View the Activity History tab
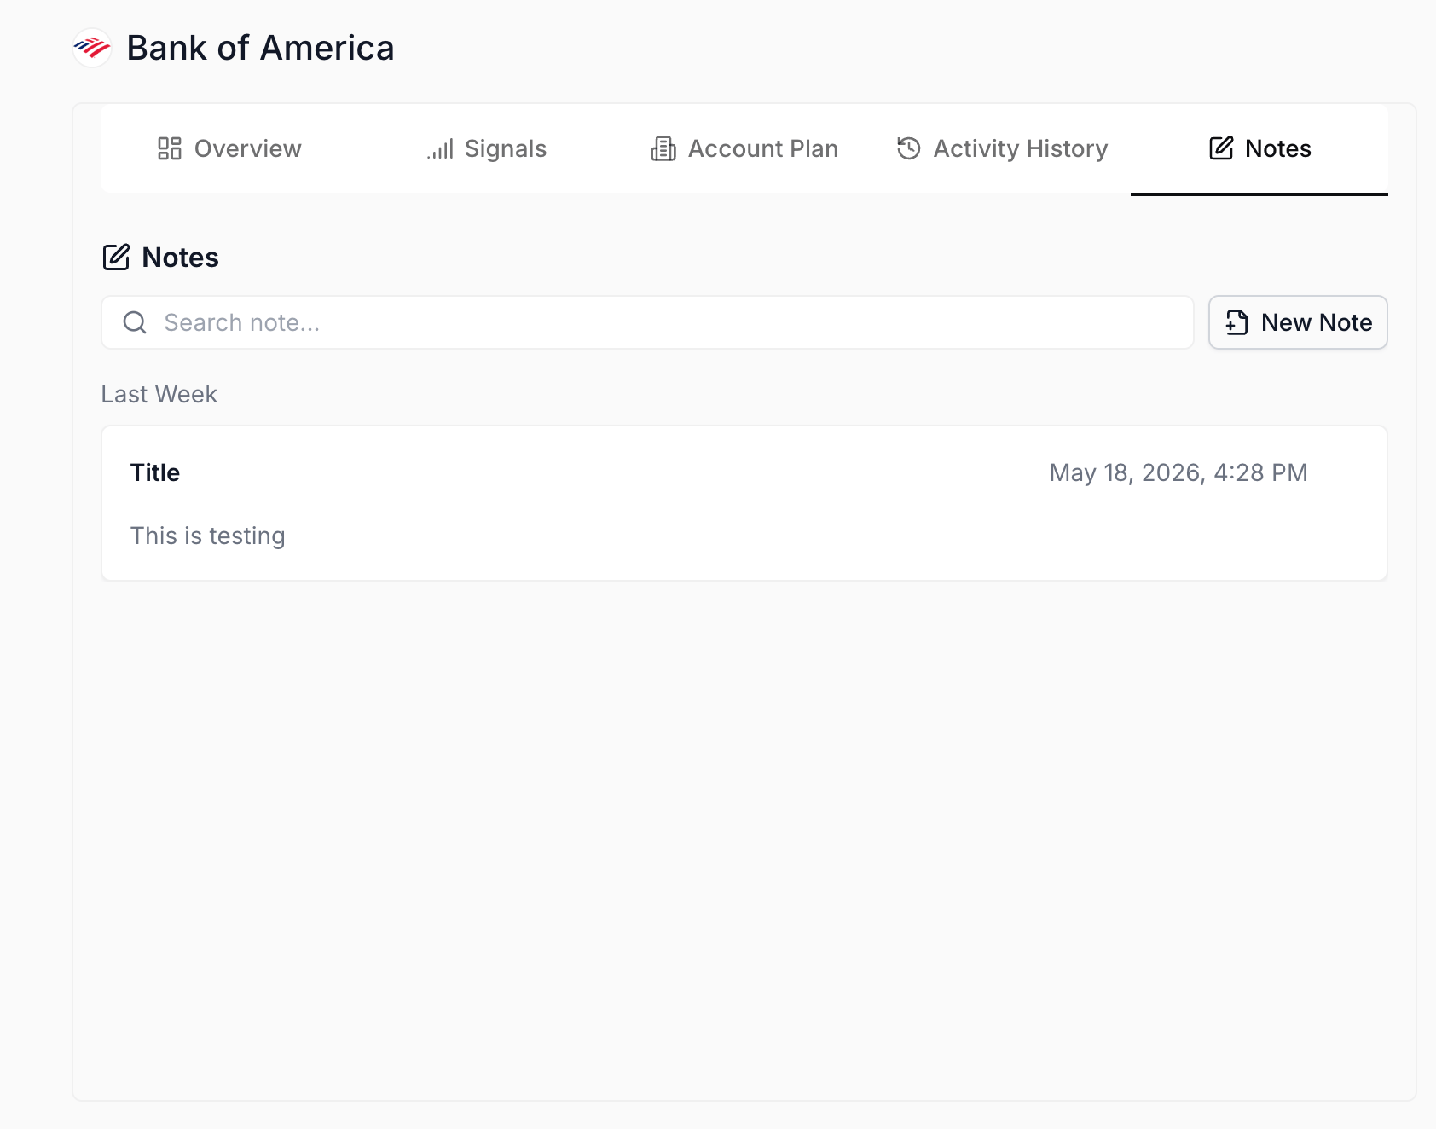Image resolution: width=1436 pixels, height=1129 pixels. 1002,148
